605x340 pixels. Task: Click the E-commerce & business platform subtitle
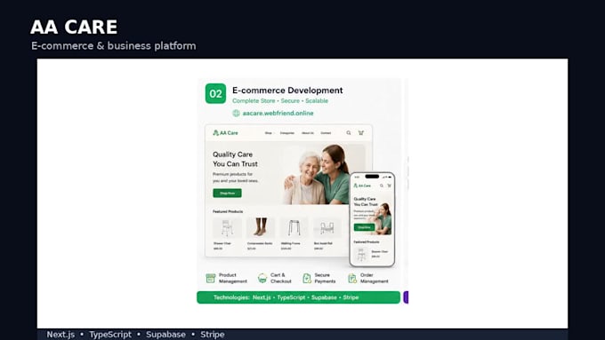[x=114, y=46]
